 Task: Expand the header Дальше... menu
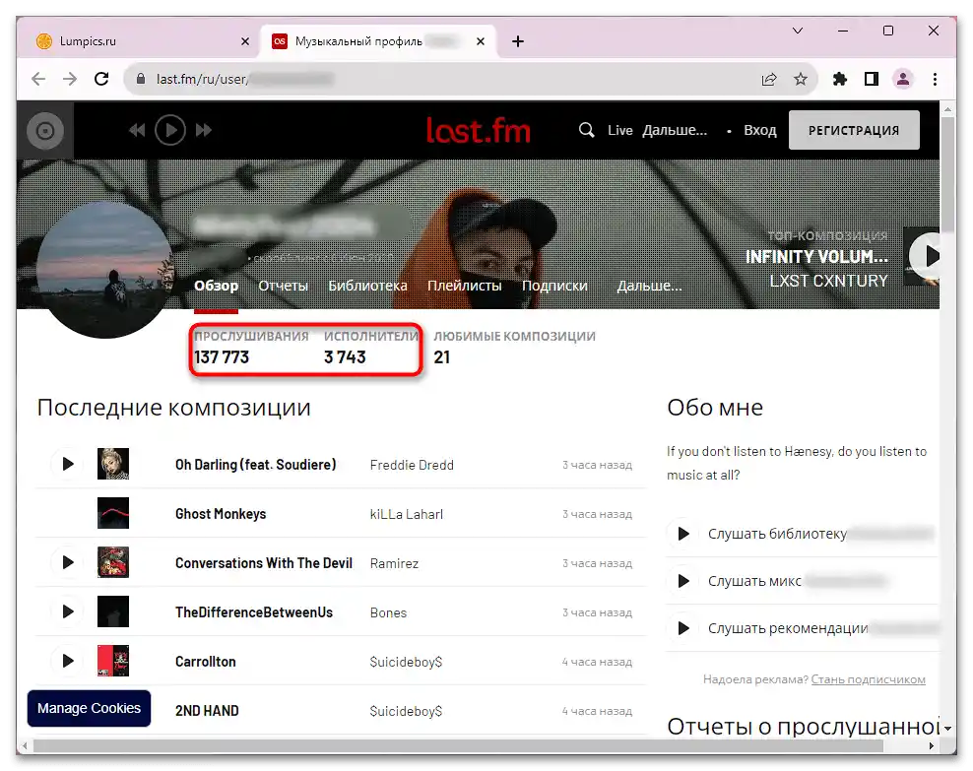(x=675, y=130)
